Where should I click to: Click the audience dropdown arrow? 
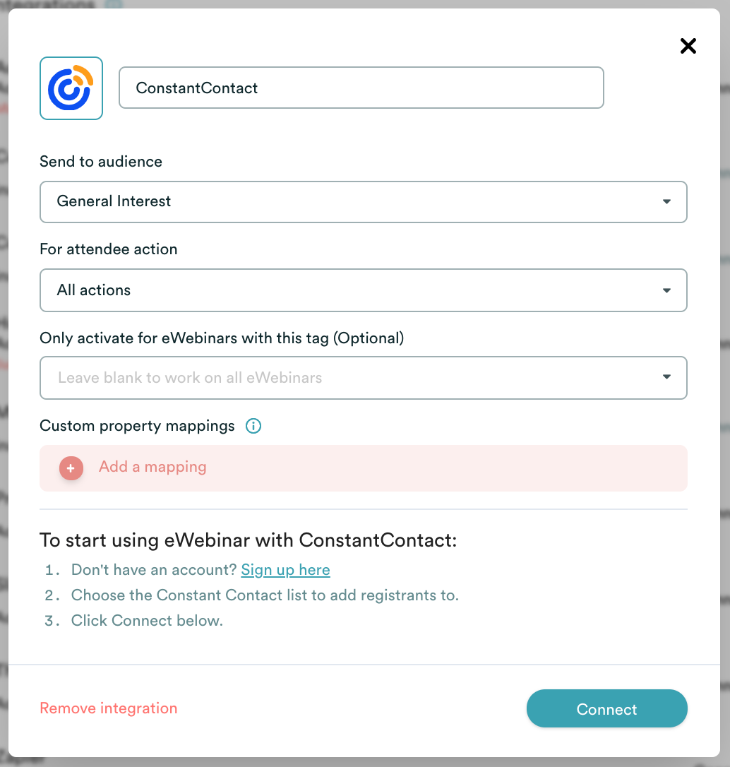pos(666,202)
